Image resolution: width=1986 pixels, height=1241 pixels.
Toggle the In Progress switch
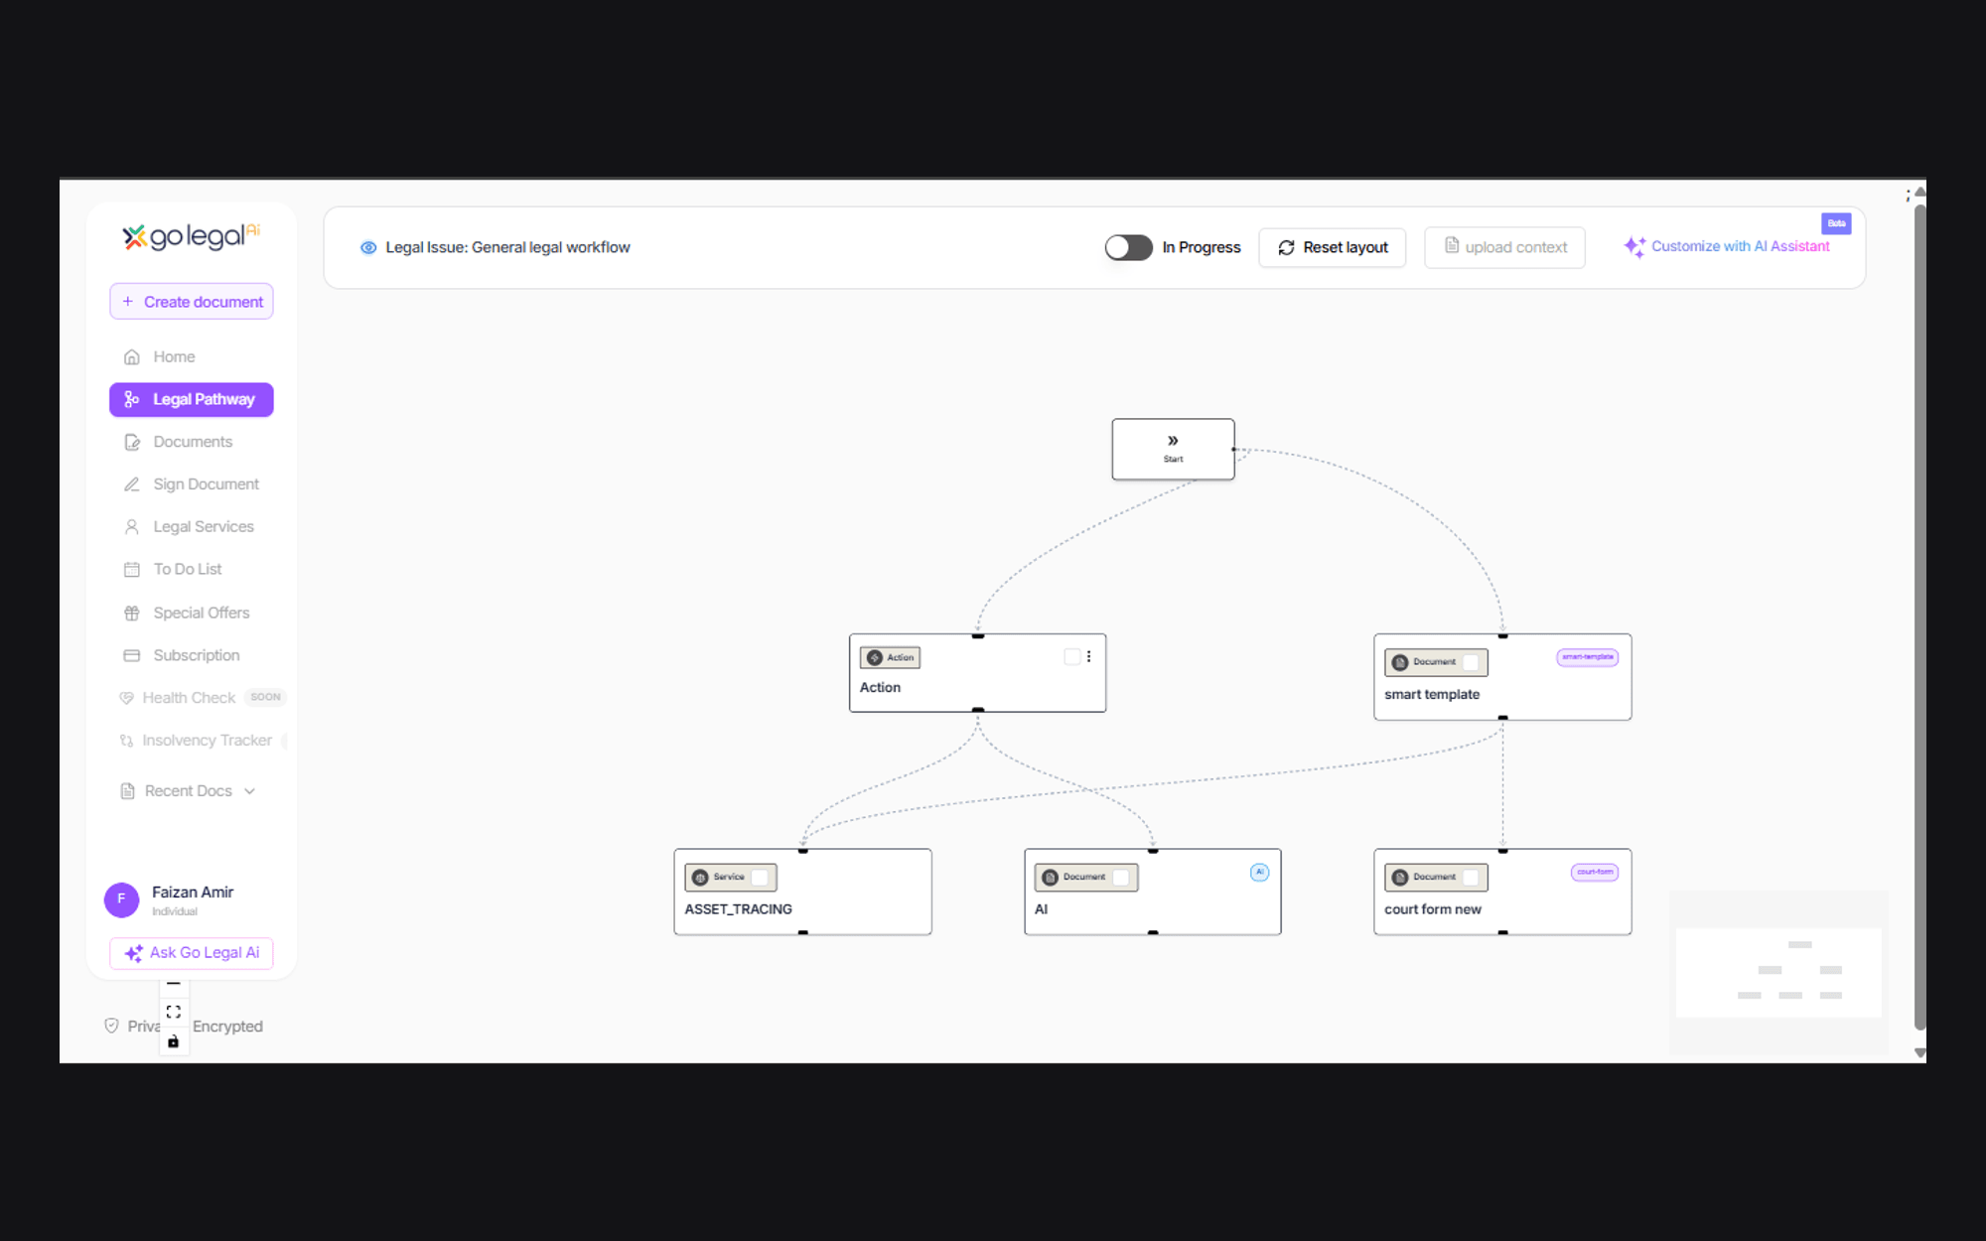1128,247
